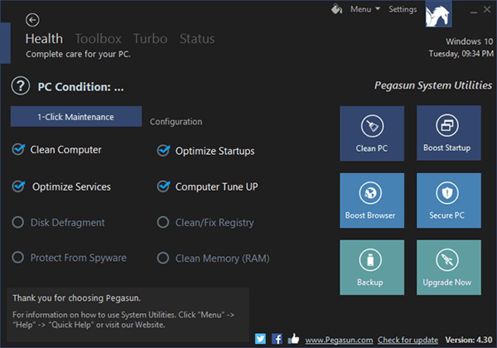Screen dimensions: 497x348
Task: Open the Clean PC tool
Action: (372, 133)
